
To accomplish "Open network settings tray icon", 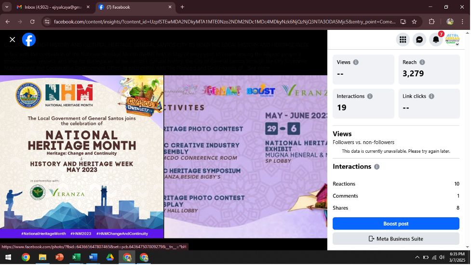I will point(434,257).
